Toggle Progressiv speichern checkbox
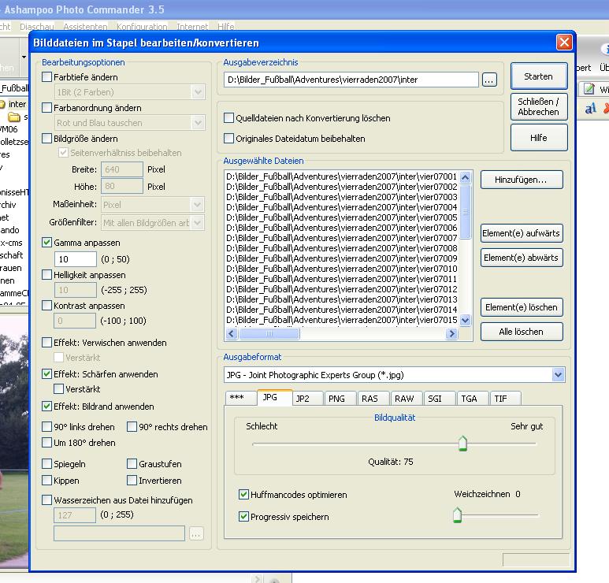The height and width of the screenshot is (583, 609). pyautogui.click(x=244, y=517)
